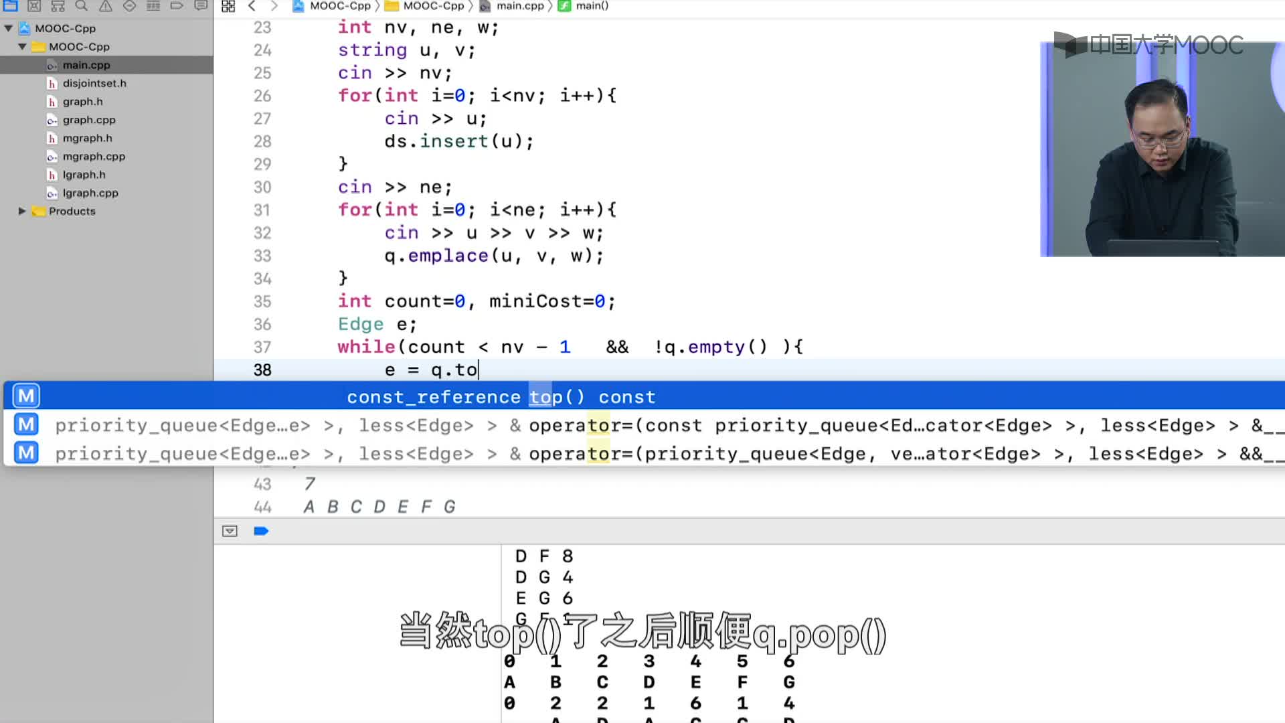This screenshot has width=1285, height=723.
Task: Click 'insert' call on line 28
Action: coord(454,141)
